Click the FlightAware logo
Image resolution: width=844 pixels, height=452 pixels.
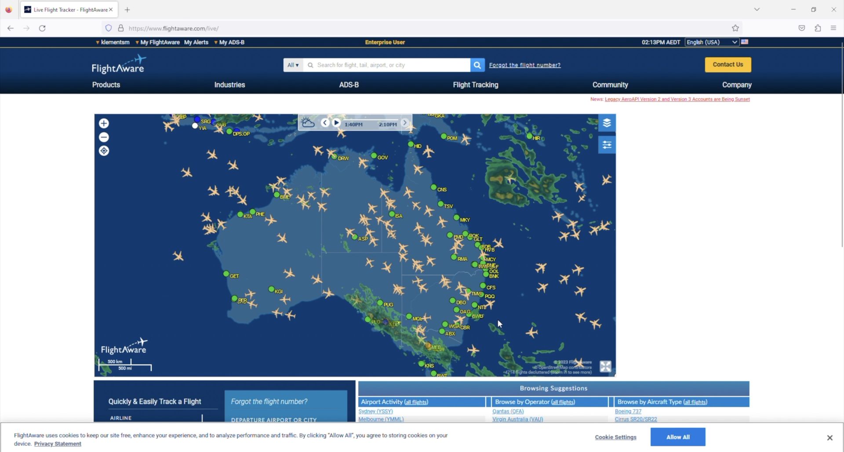point(117,64)
